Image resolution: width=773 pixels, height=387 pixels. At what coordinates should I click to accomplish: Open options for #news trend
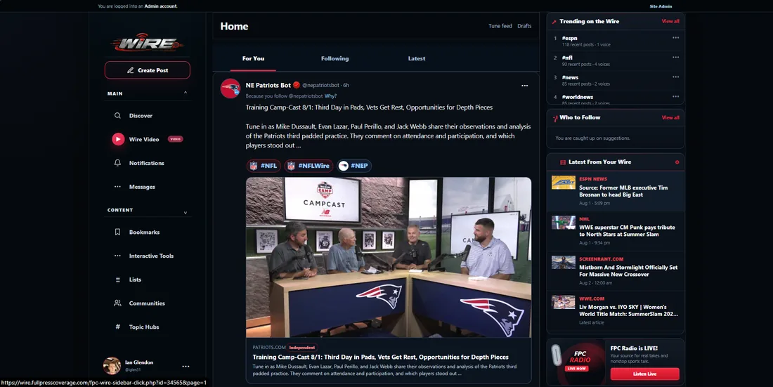point(675,77)
